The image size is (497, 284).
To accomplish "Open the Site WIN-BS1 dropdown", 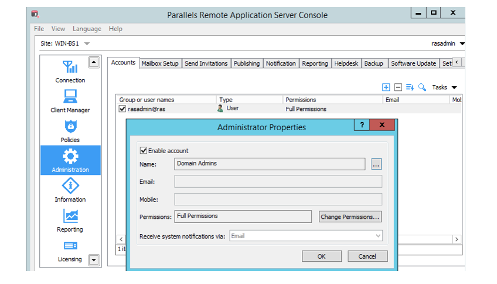I will [87, 43].
